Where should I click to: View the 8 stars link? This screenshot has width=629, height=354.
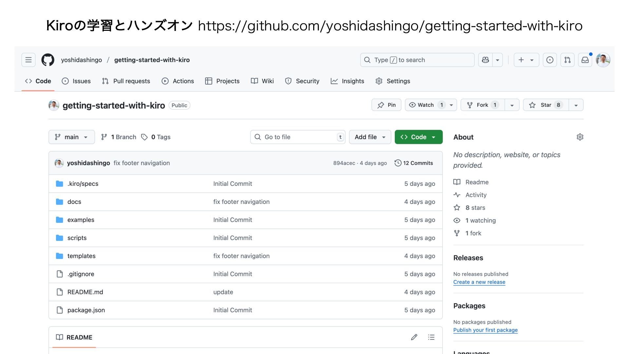pyautogui.click(x=469, y=207)
